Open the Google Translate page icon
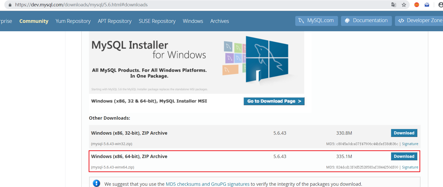The height and width of the screenshot is (187, 443). (x=394, y=5)
